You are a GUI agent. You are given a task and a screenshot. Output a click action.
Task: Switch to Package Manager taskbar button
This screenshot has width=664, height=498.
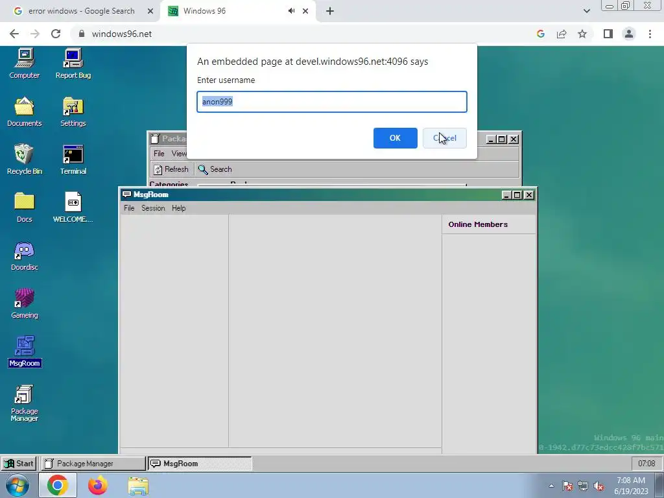pos(93,463)
